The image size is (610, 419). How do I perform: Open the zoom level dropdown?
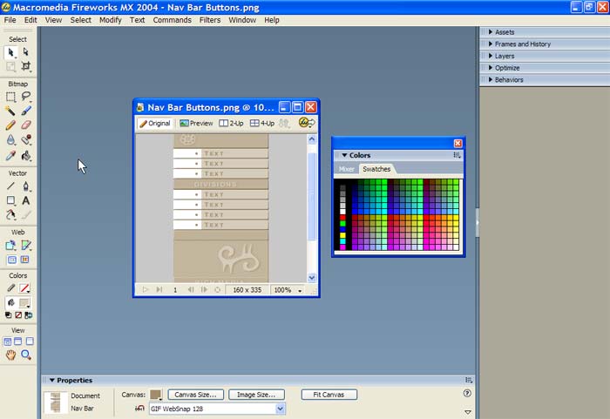(x=300, y=290)
